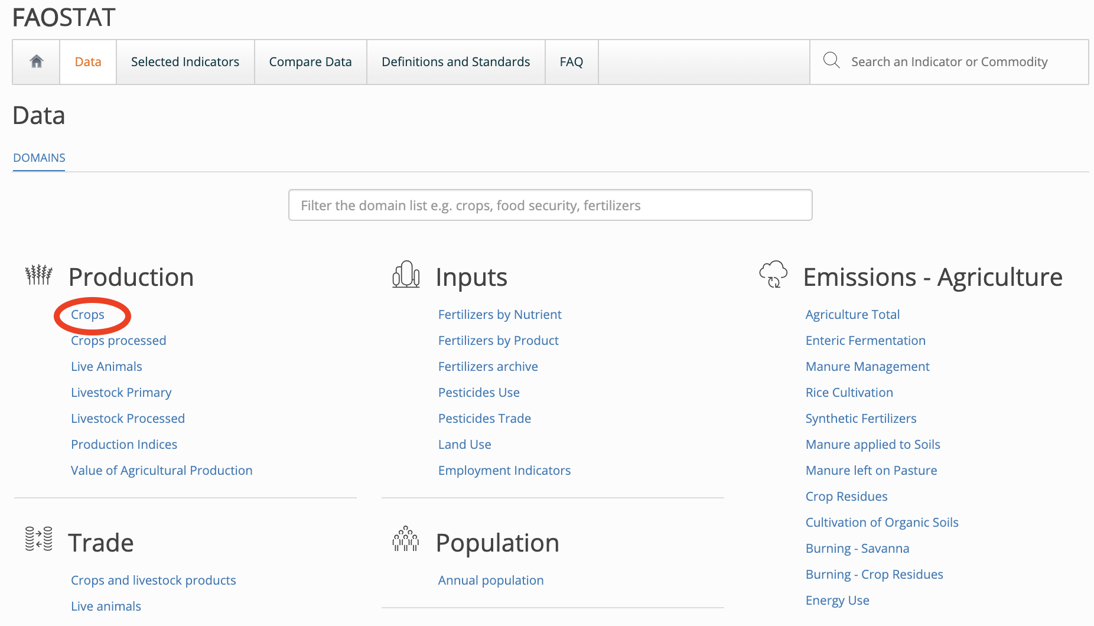The height and width of the screenshot is (626, 1094).
Task: Select the DOMAINS tab
Action: click(x=39, y=158)
